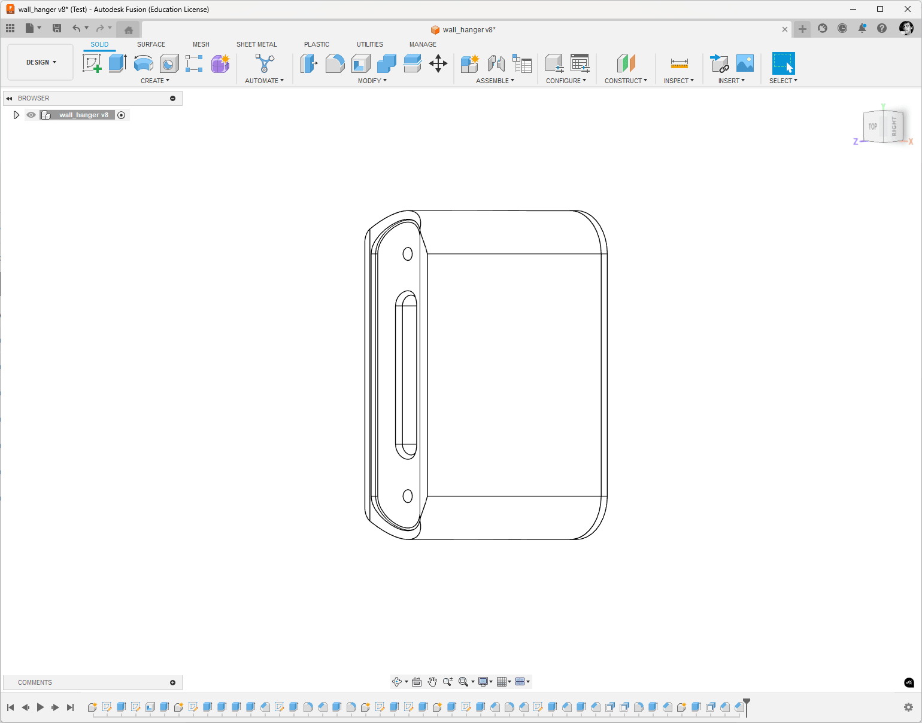The height and width of the screenshot is (723, 922).
Task: Open the Change Parameters table
Action: pos(580,63)
